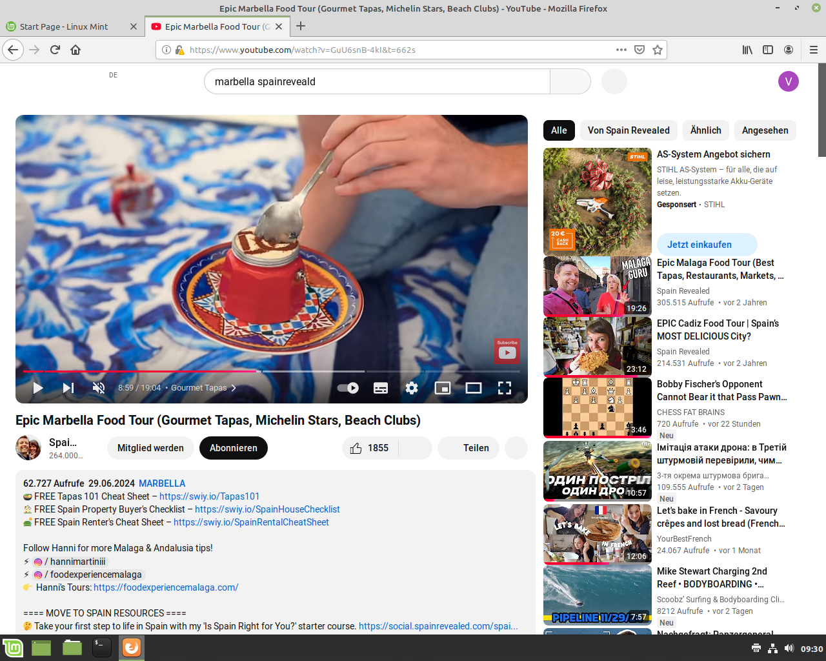Open Spain Revealed channel avatar
The width and height of the screenshot is (826, 661).
point(28,448)
